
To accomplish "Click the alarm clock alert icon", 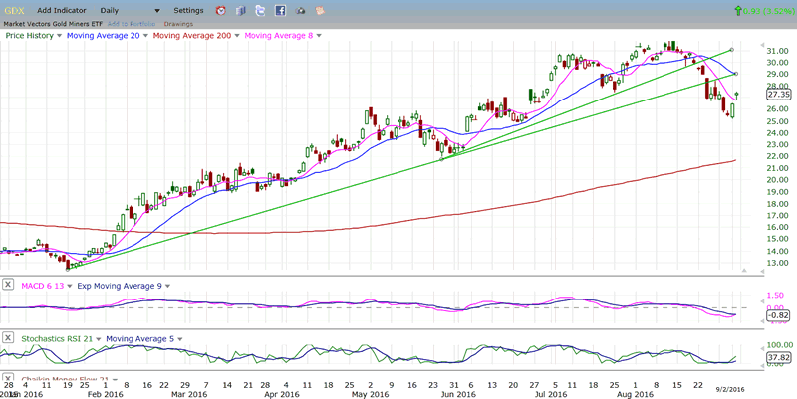I will [x=219, y=10].
